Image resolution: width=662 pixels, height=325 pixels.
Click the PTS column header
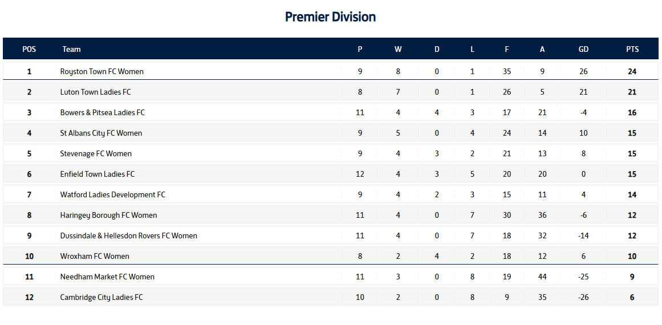tap(632, 49)
